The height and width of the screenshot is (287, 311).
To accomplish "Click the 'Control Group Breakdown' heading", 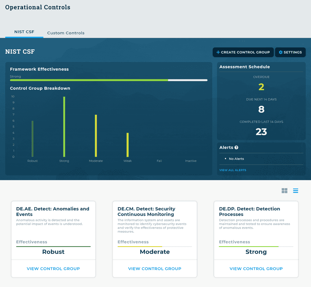I will pos(40,88).
